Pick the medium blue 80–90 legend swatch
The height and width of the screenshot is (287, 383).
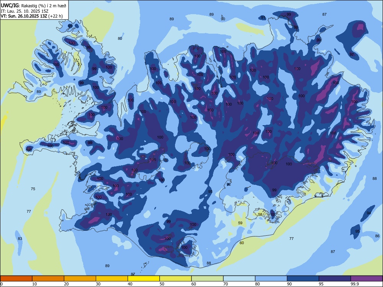(271, 279)
